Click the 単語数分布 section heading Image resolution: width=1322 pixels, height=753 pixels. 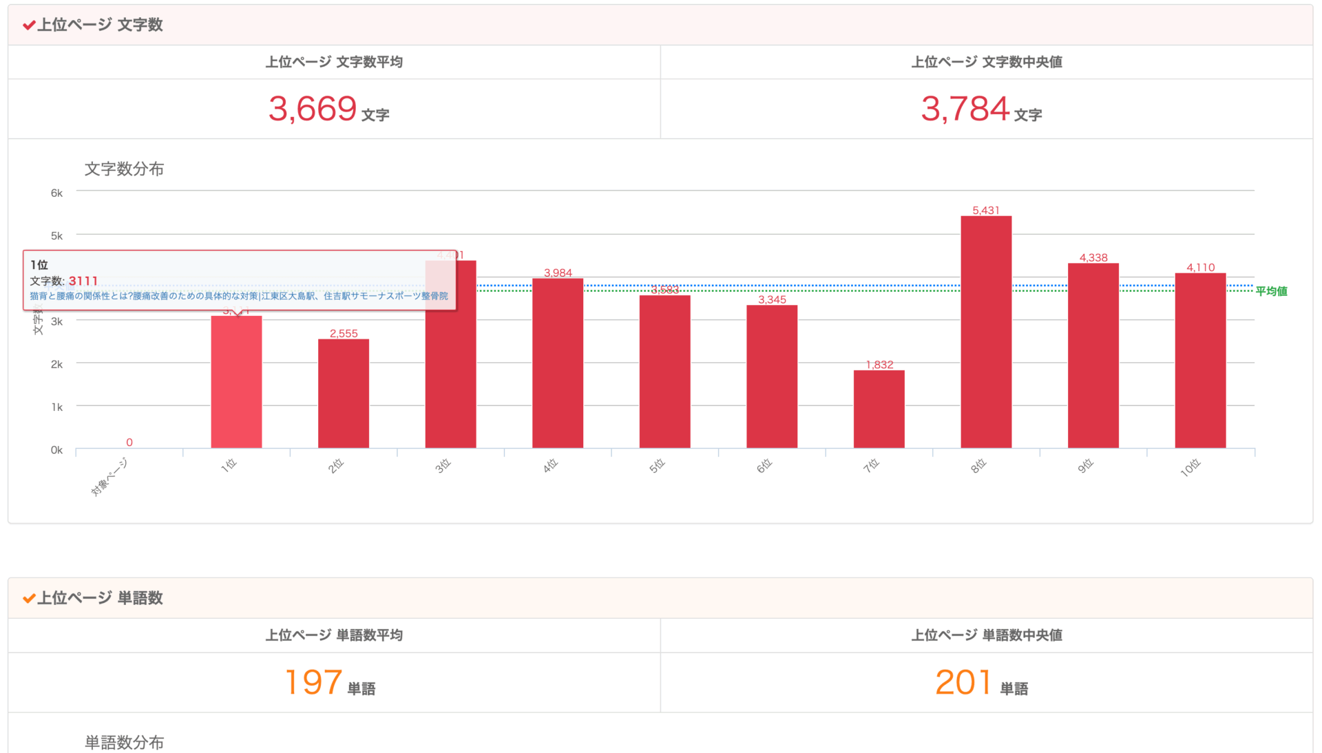point(124,742)
